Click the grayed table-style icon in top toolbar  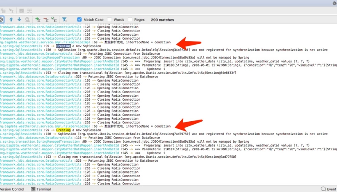tap(21, 11)
